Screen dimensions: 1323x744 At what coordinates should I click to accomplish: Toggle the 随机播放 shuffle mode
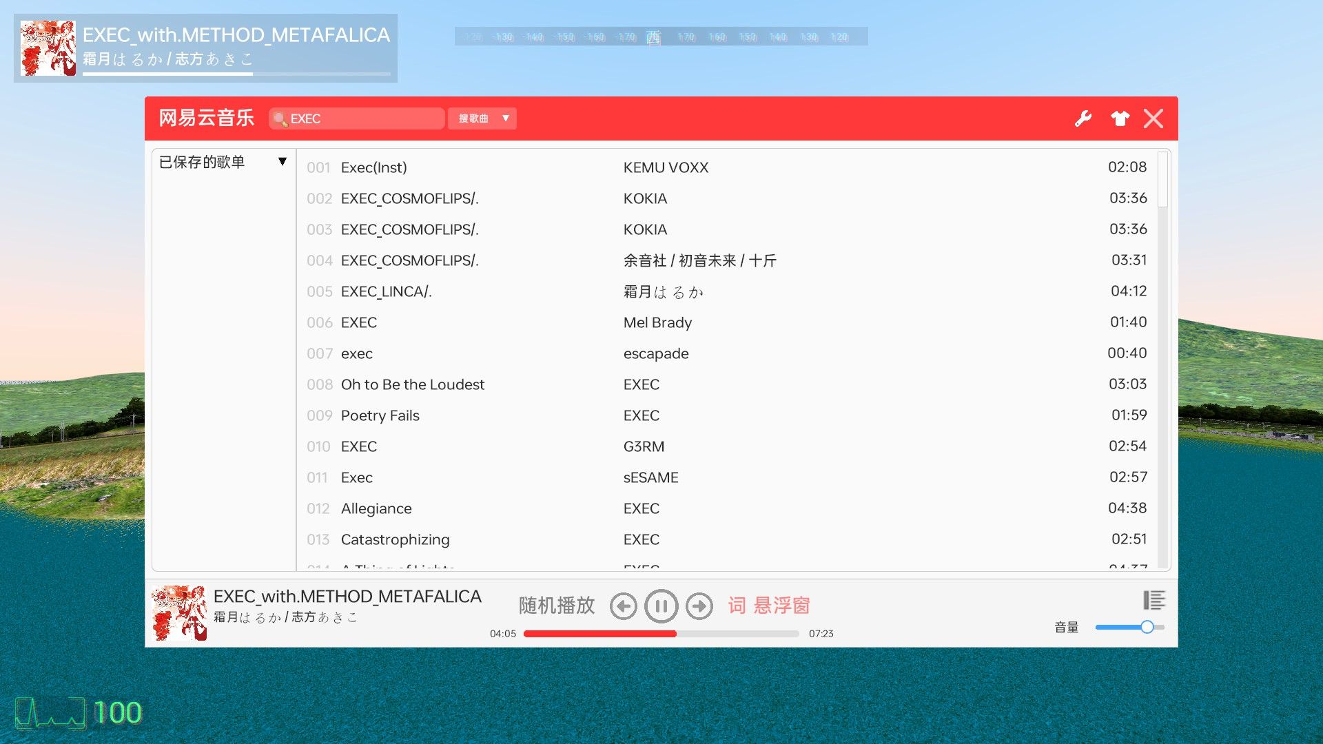point(557,606)
